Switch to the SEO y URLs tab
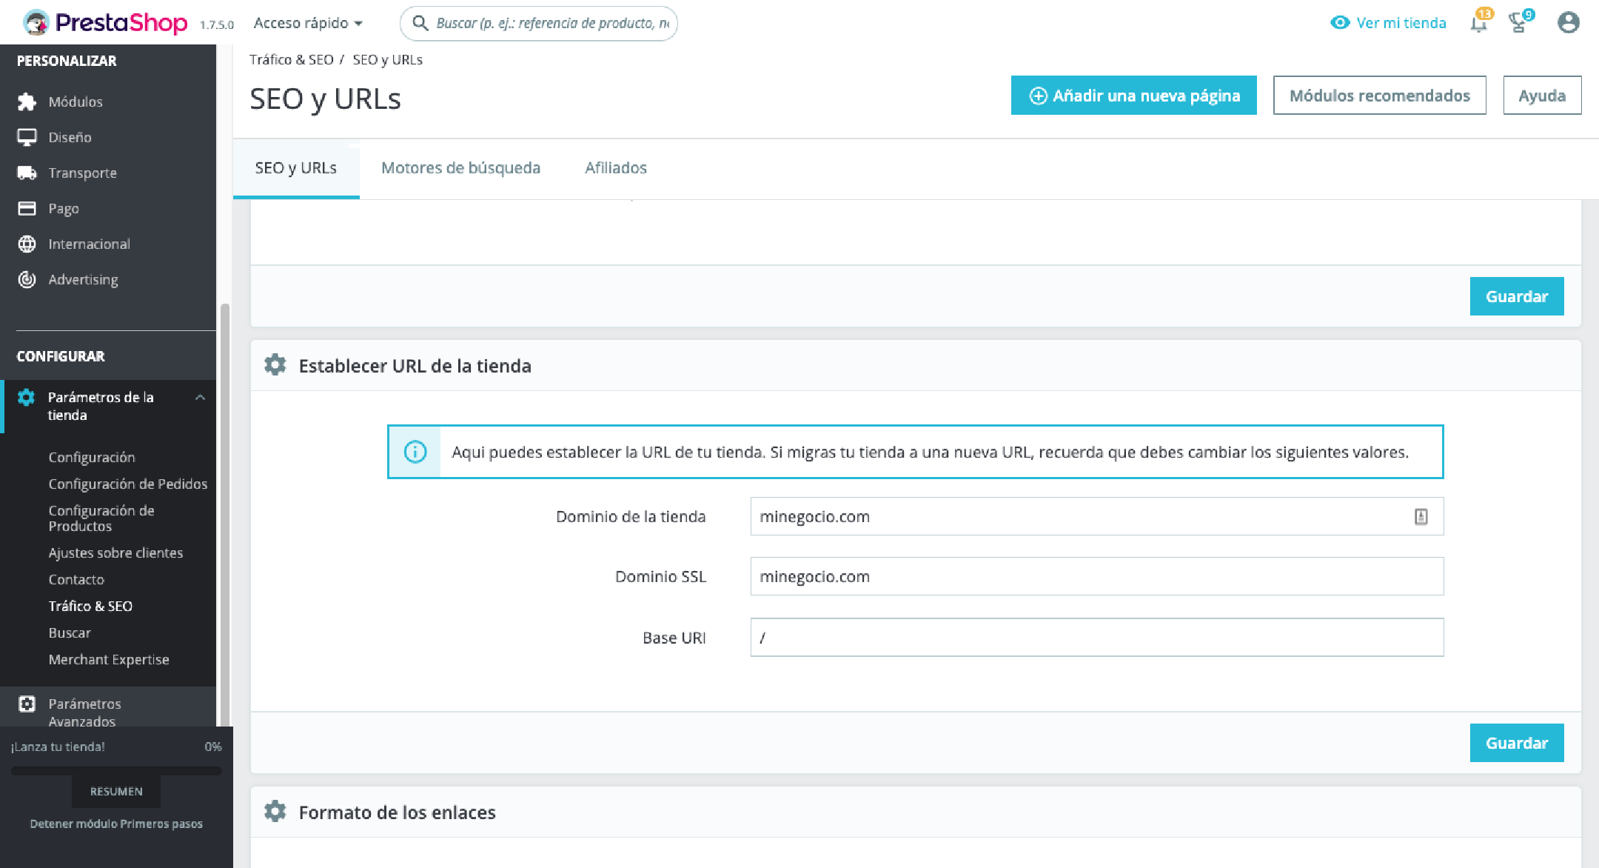The width and height of the screenshot is (1599, 868). point(296,168)
